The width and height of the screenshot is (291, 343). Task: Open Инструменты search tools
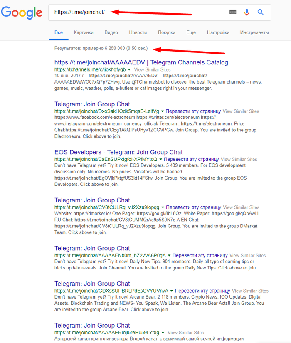[x=254, y=32]
